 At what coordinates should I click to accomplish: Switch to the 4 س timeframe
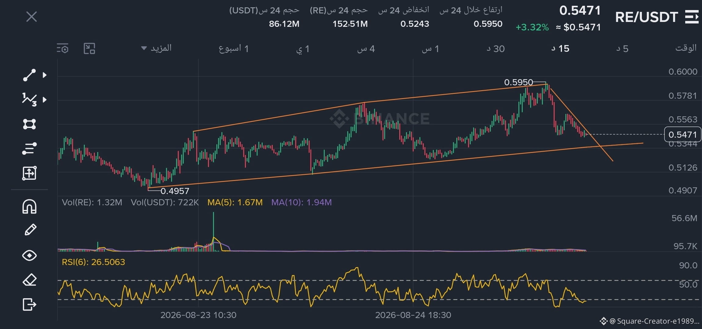(x=366, y=49)
